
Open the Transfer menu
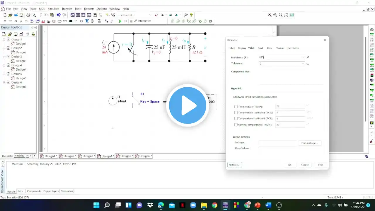(x=67, y=9)
